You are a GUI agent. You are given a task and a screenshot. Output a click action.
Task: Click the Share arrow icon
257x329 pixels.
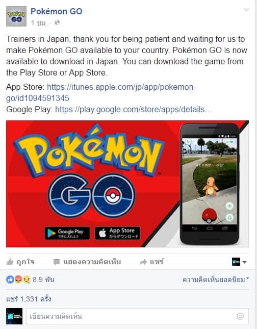pyautogui.click(x=143, y=262)
